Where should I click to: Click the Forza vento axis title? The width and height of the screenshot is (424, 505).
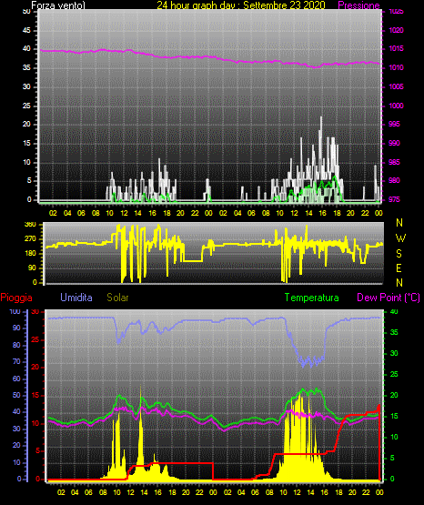pos(58,5)
